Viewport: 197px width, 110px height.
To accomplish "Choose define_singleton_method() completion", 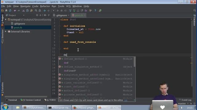I will tap(96, 67).
